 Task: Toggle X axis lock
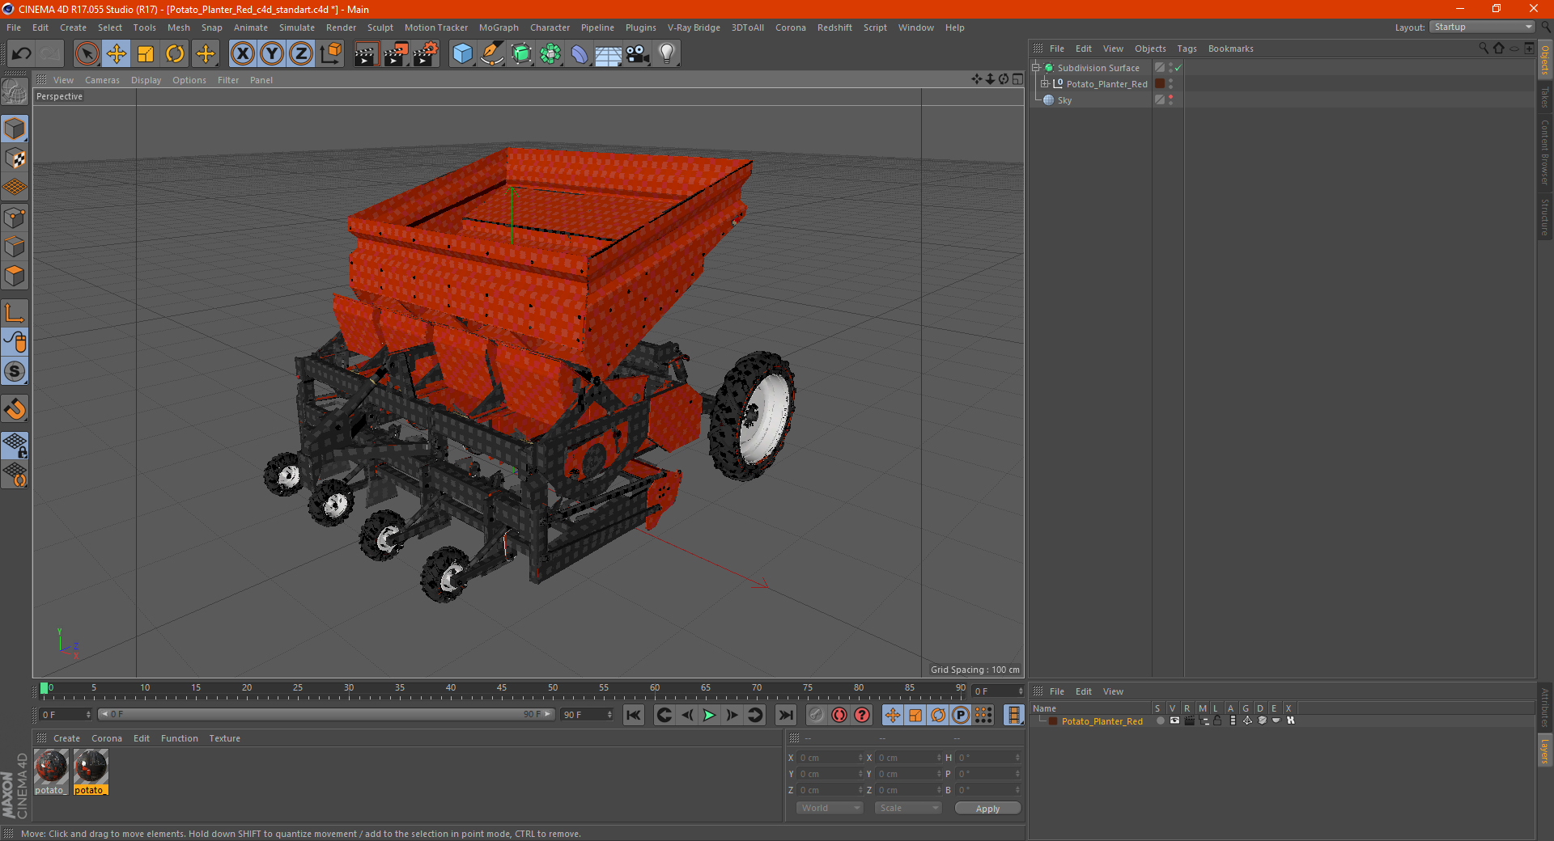tap(243, 54)
